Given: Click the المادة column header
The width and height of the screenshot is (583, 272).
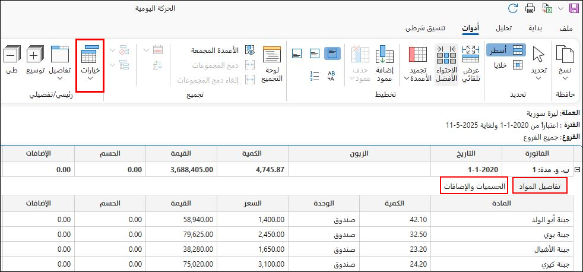Looking at the screenshot, I should [501, 204].
